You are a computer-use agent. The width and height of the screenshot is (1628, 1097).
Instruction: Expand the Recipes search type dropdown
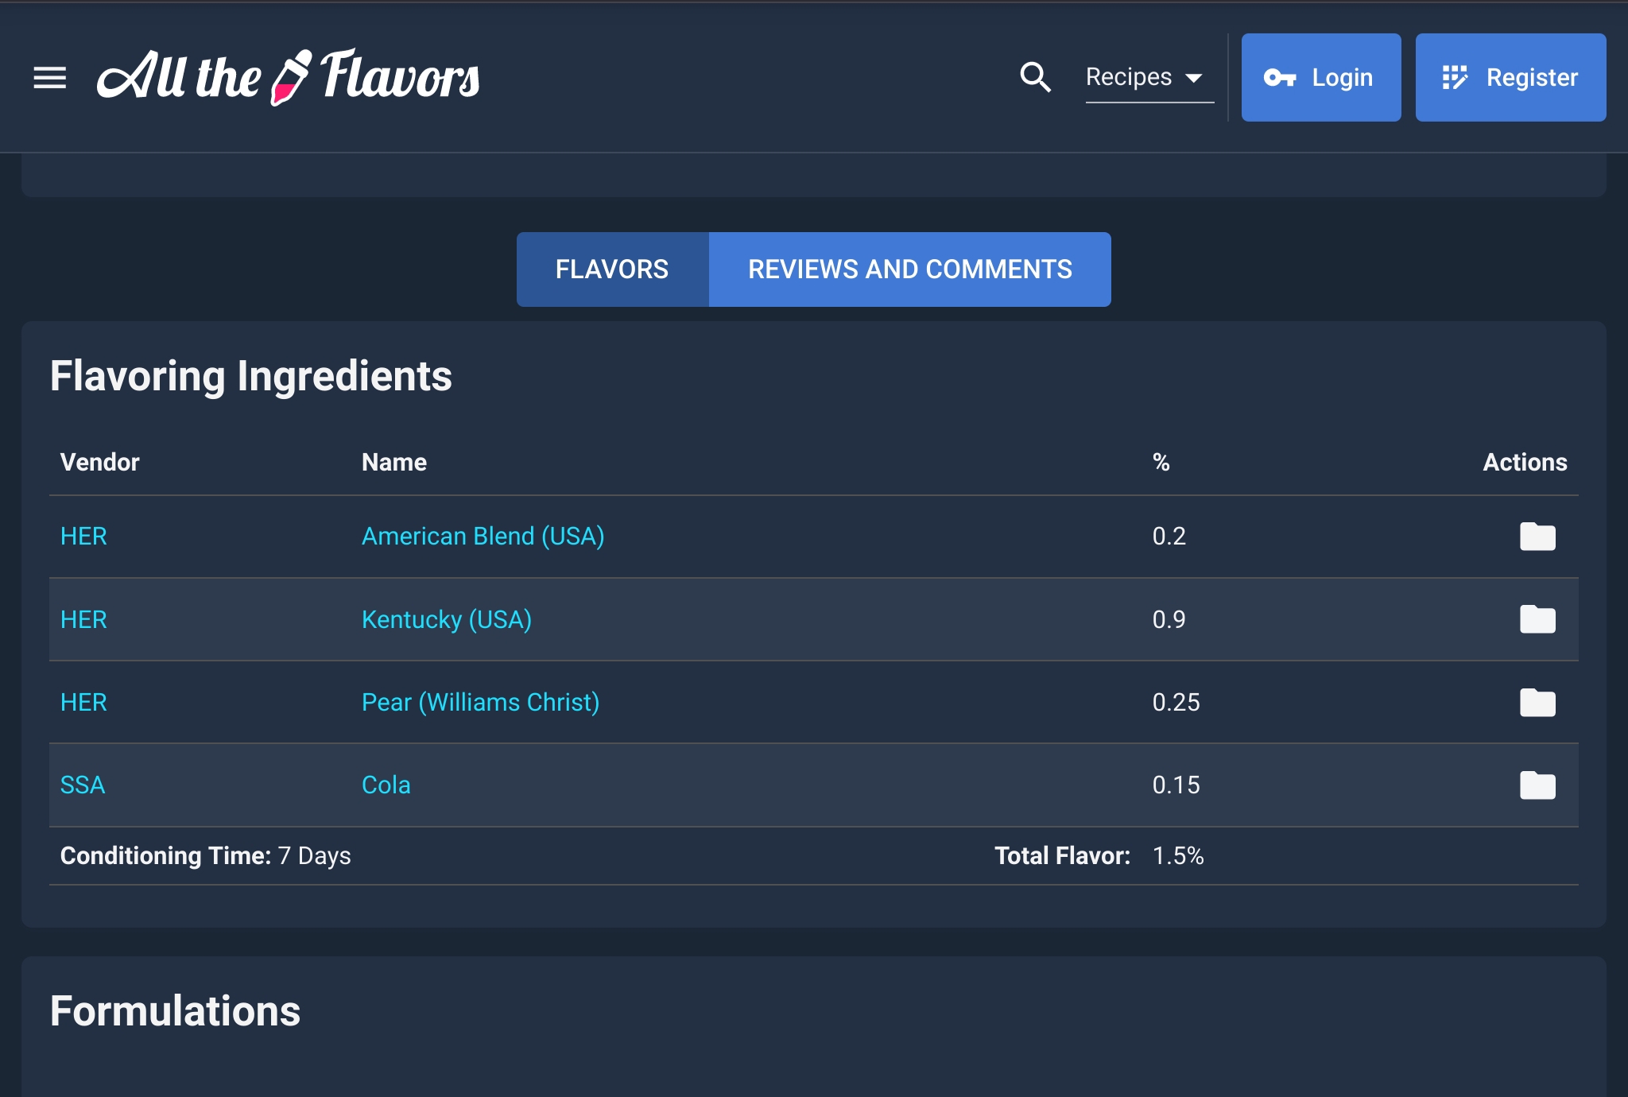(1149, 77)
